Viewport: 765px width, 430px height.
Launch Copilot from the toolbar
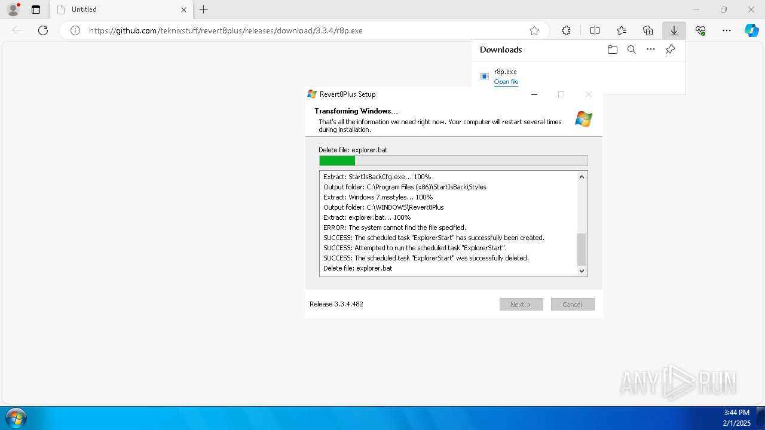[x=751, y=30]
